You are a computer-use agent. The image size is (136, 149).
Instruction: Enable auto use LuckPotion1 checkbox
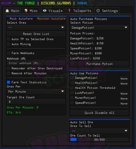pos(72,93)
